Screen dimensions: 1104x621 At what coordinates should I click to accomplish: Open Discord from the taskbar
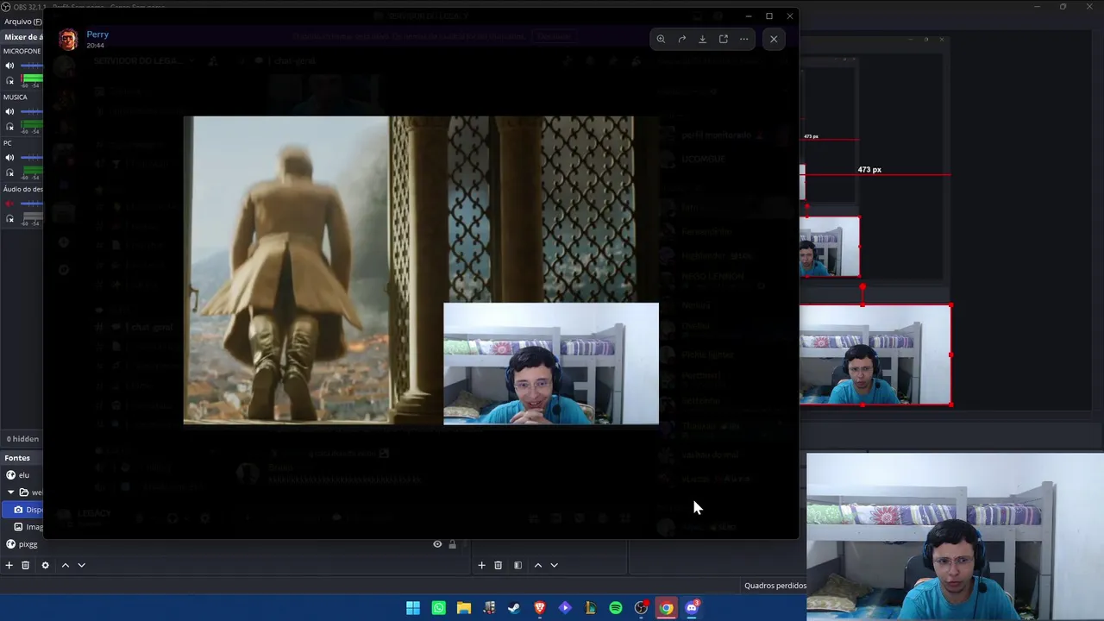point(692,608)
